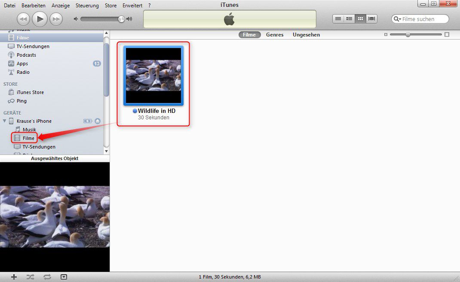This screenshot has height=282, width=460.
Task: Select the Wildlife in HD movie thumbnail
Action: [153, 76]
